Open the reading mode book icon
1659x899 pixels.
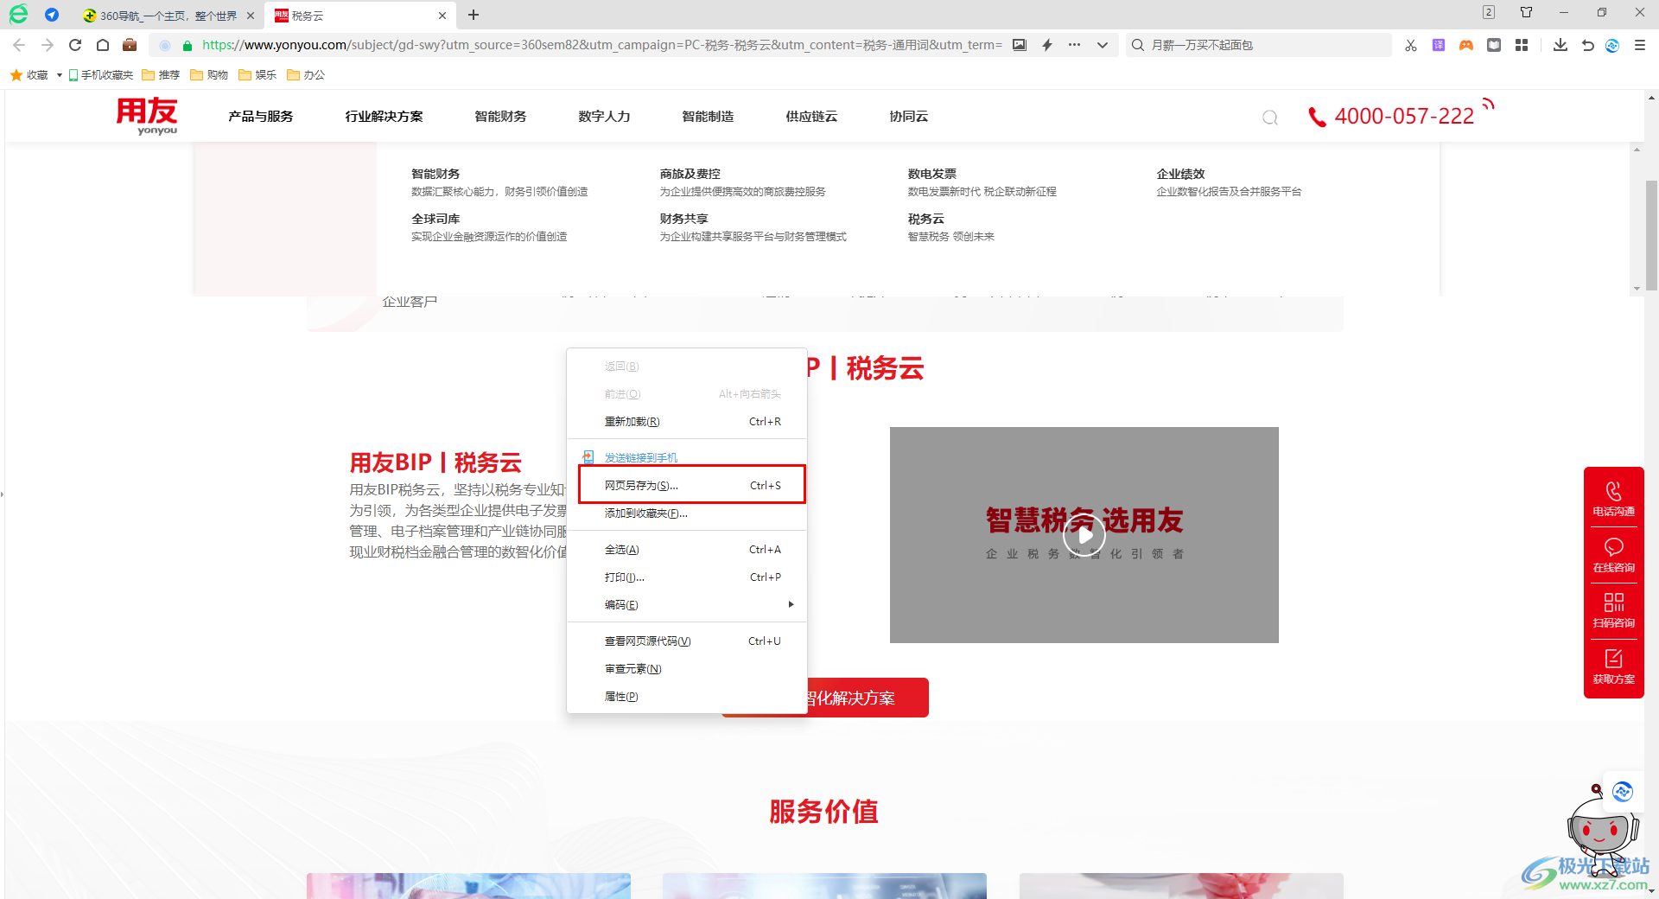1494,45
